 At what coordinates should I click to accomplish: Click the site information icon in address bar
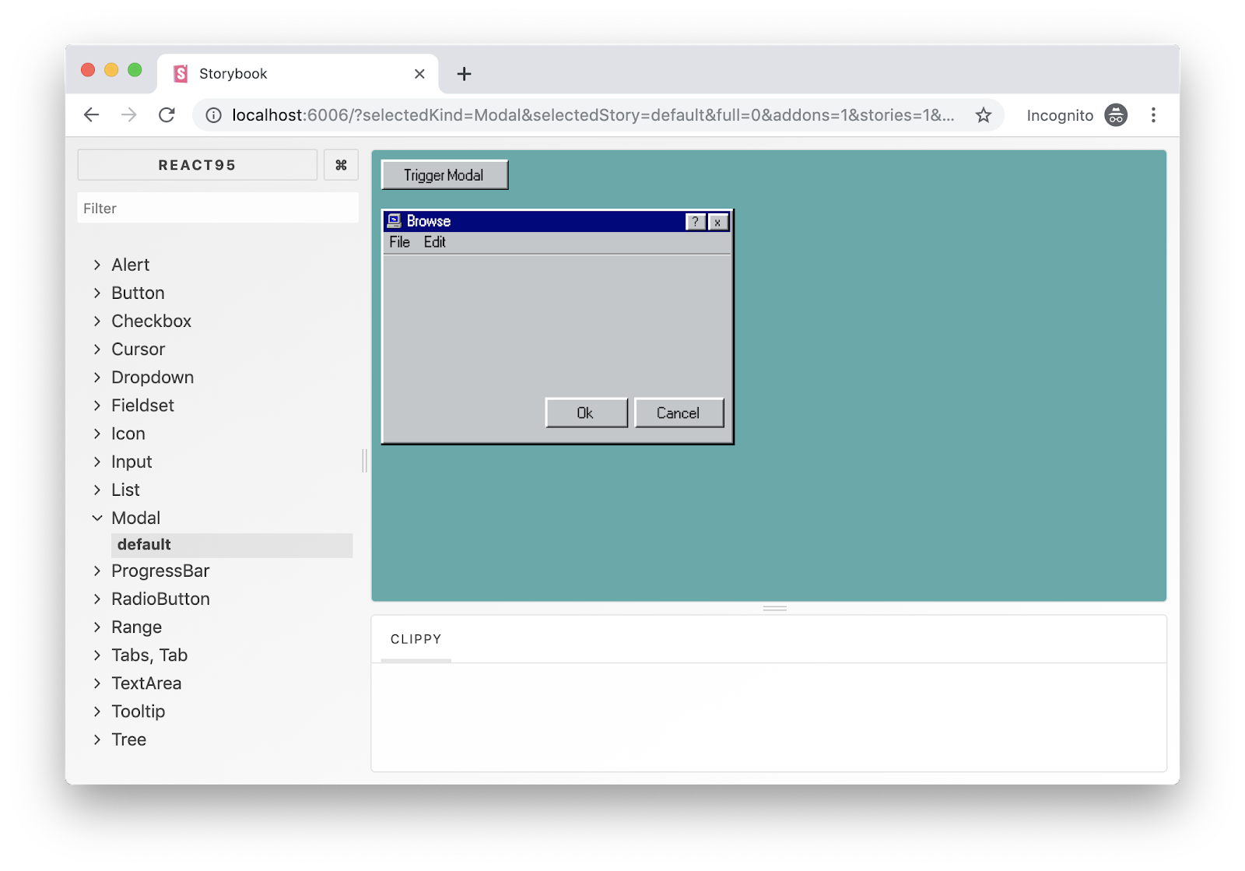click(213, 115)
